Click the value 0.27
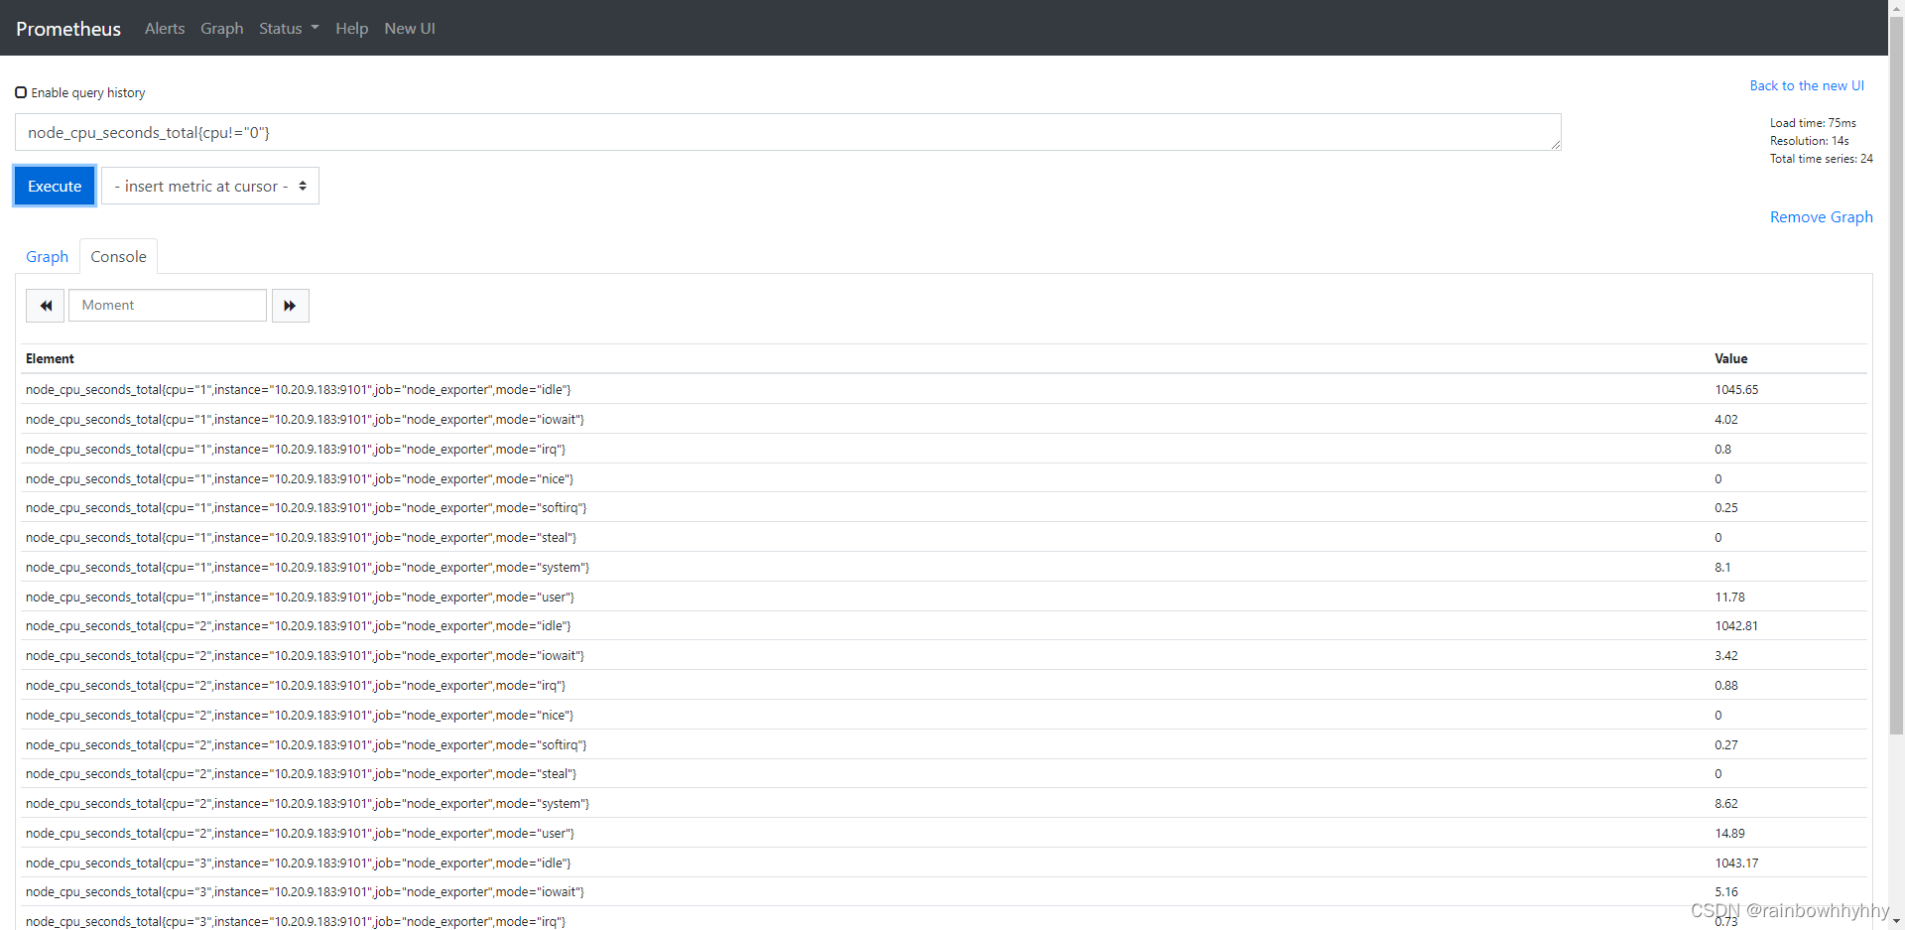The height and width of the screenshot is (930, 1905). pos(1726,744)
